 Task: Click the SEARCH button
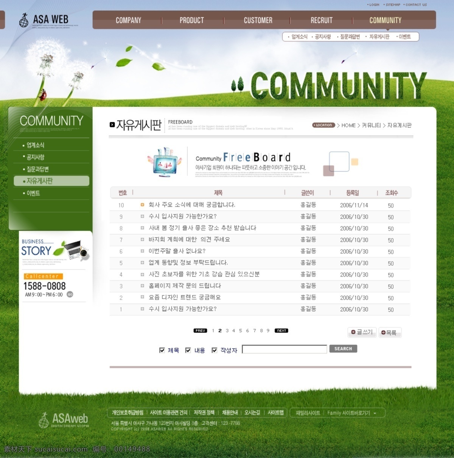[x=343, y=349]
